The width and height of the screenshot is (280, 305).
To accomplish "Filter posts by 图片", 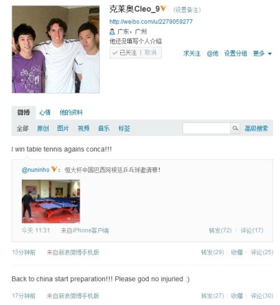I will (x=63, y=128).
